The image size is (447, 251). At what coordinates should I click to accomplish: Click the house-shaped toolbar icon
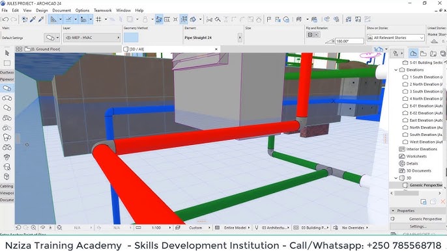(259, 20)
